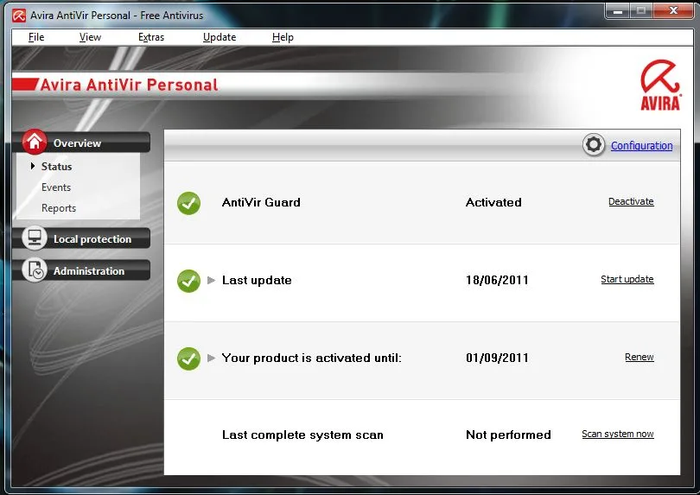Click the green check beside product activation

point(189,359)
